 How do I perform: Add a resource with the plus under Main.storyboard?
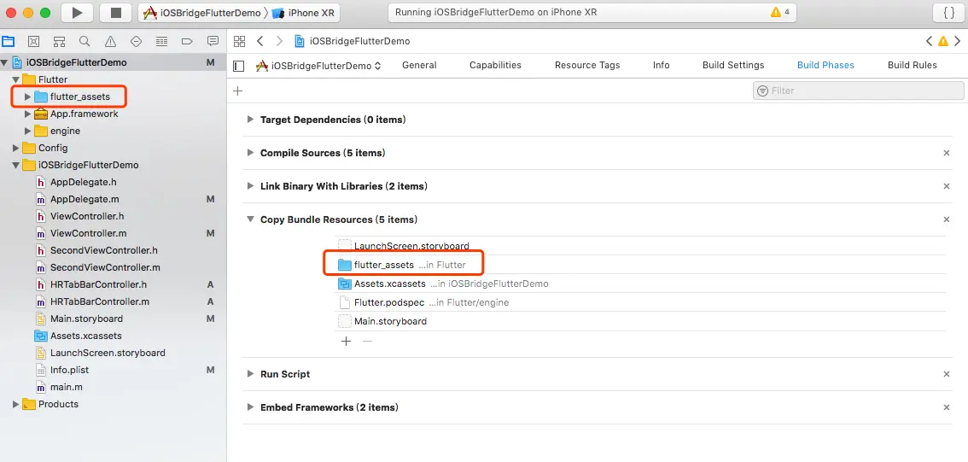point(347,341)
